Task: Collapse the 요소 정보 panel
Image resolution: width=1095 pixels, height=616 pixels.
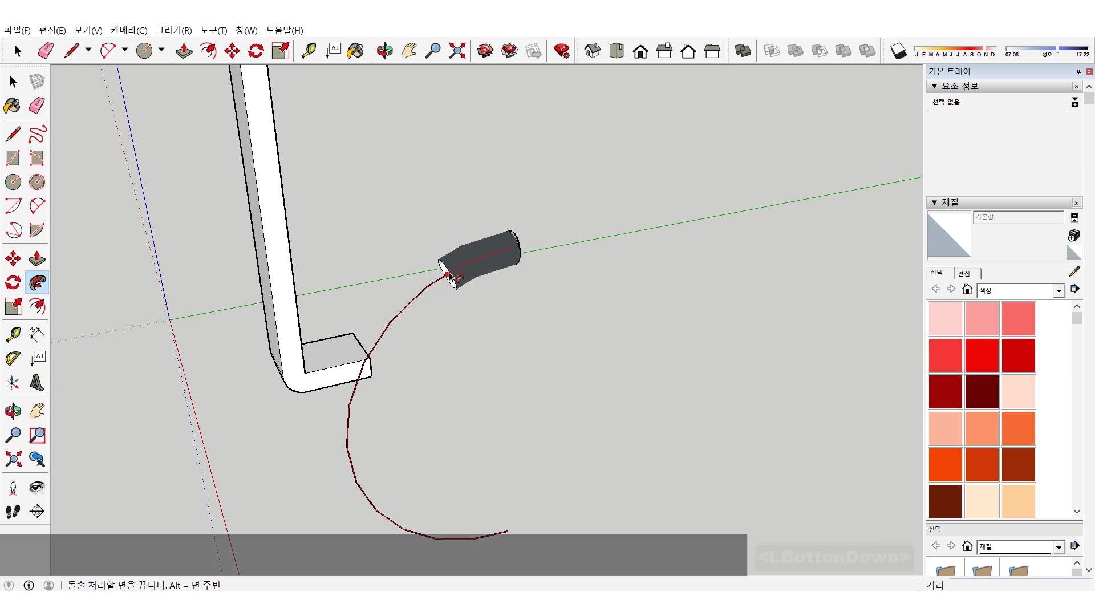Action: tap(934, 86)
